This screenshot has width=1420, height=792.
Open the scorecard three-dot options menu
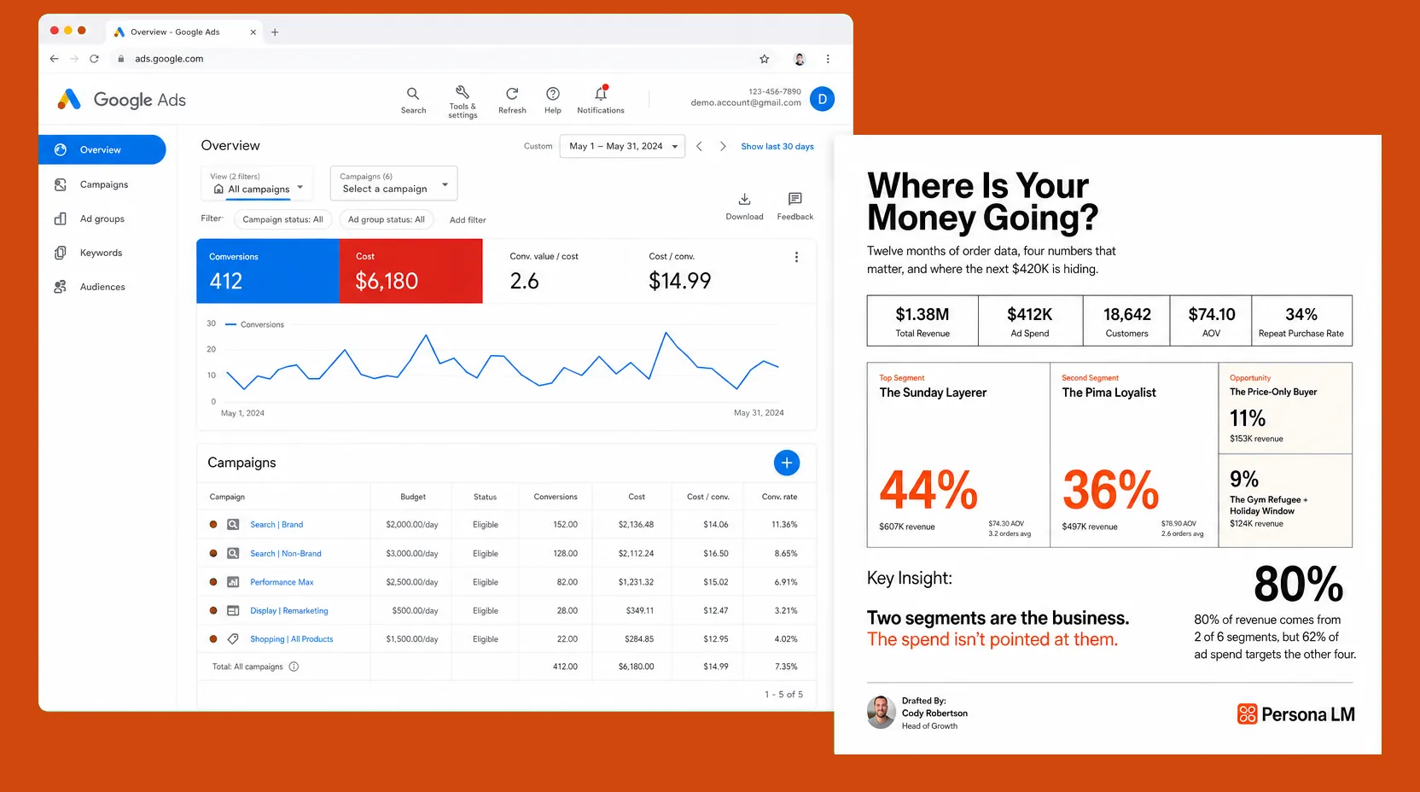pyautogui.click(x=796, y=257)
